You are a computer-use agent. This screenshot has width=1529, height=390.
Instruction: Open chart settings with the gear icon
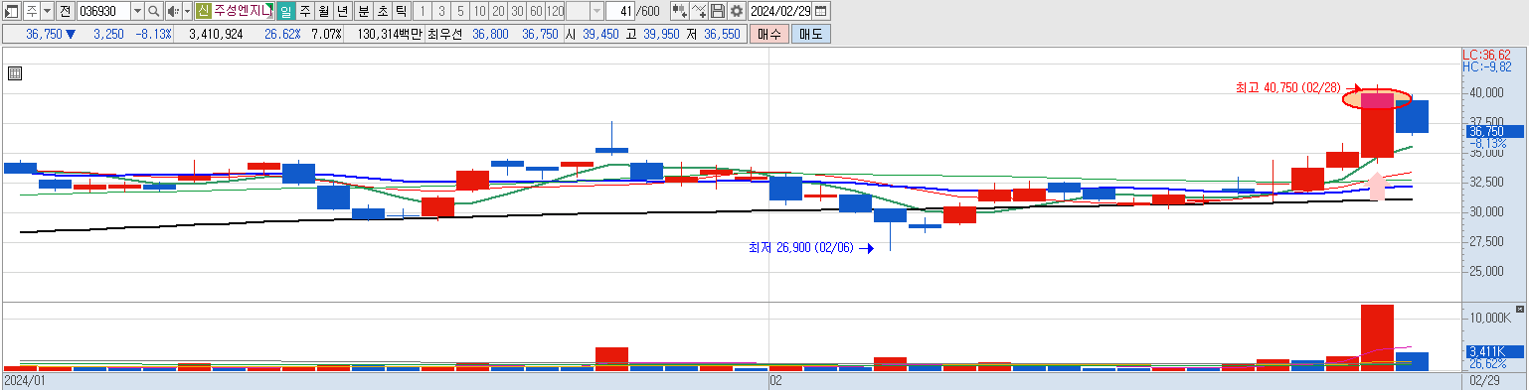[736, 12]
